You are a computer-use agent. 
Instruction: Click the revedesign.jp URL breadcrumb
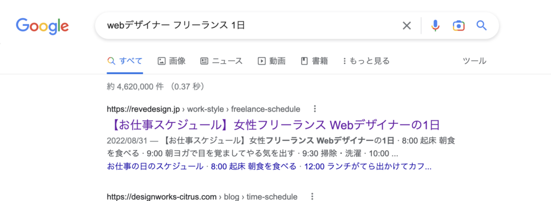[x=203, y=109]
